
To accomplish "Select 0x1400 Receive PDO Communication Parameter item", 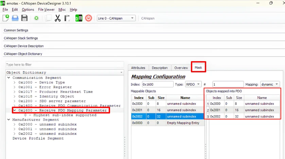I will coord(69,106).
